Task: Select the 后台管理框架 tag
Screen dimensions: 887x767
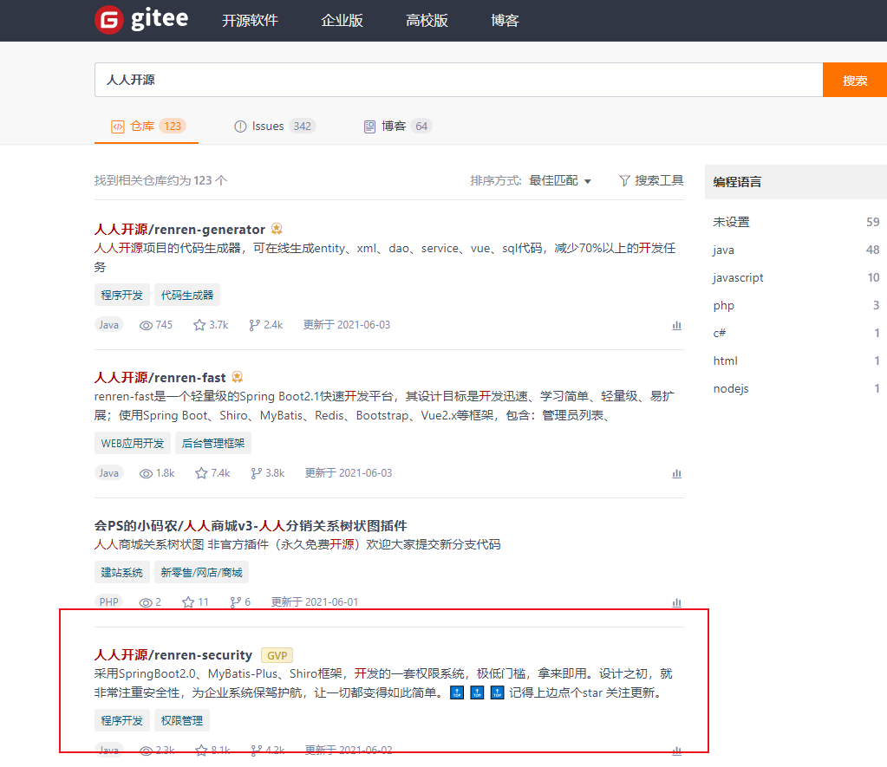Action: tap(213, 444)
